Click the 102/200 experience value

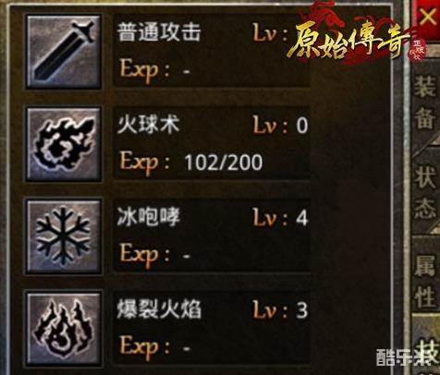click(x=223, y=163)
